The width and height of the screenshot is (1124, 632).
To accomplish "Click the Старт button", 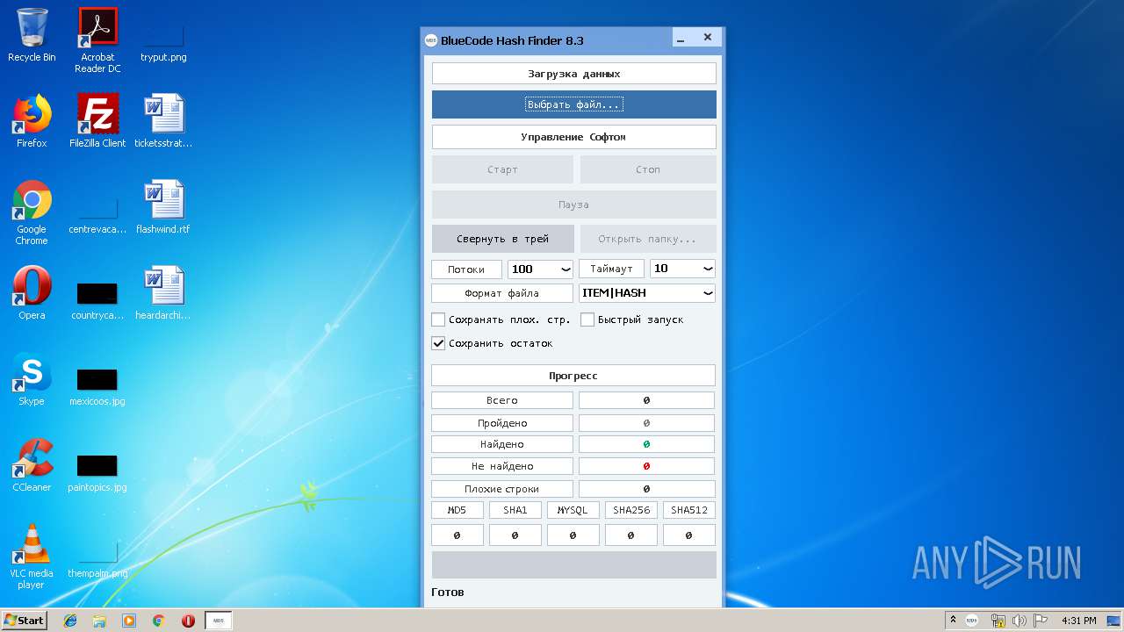I will tap(502, 169).
